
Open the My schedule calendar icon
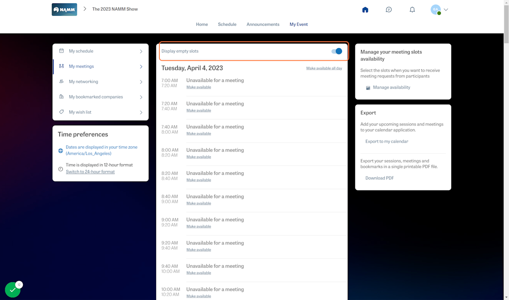pos(61,51)
